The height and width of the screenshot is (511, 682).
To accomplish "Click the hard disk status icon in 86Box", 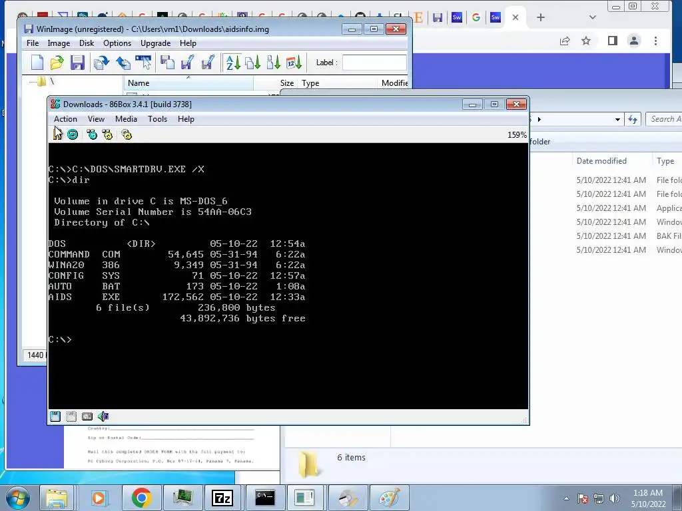I will tap(87, 417).
